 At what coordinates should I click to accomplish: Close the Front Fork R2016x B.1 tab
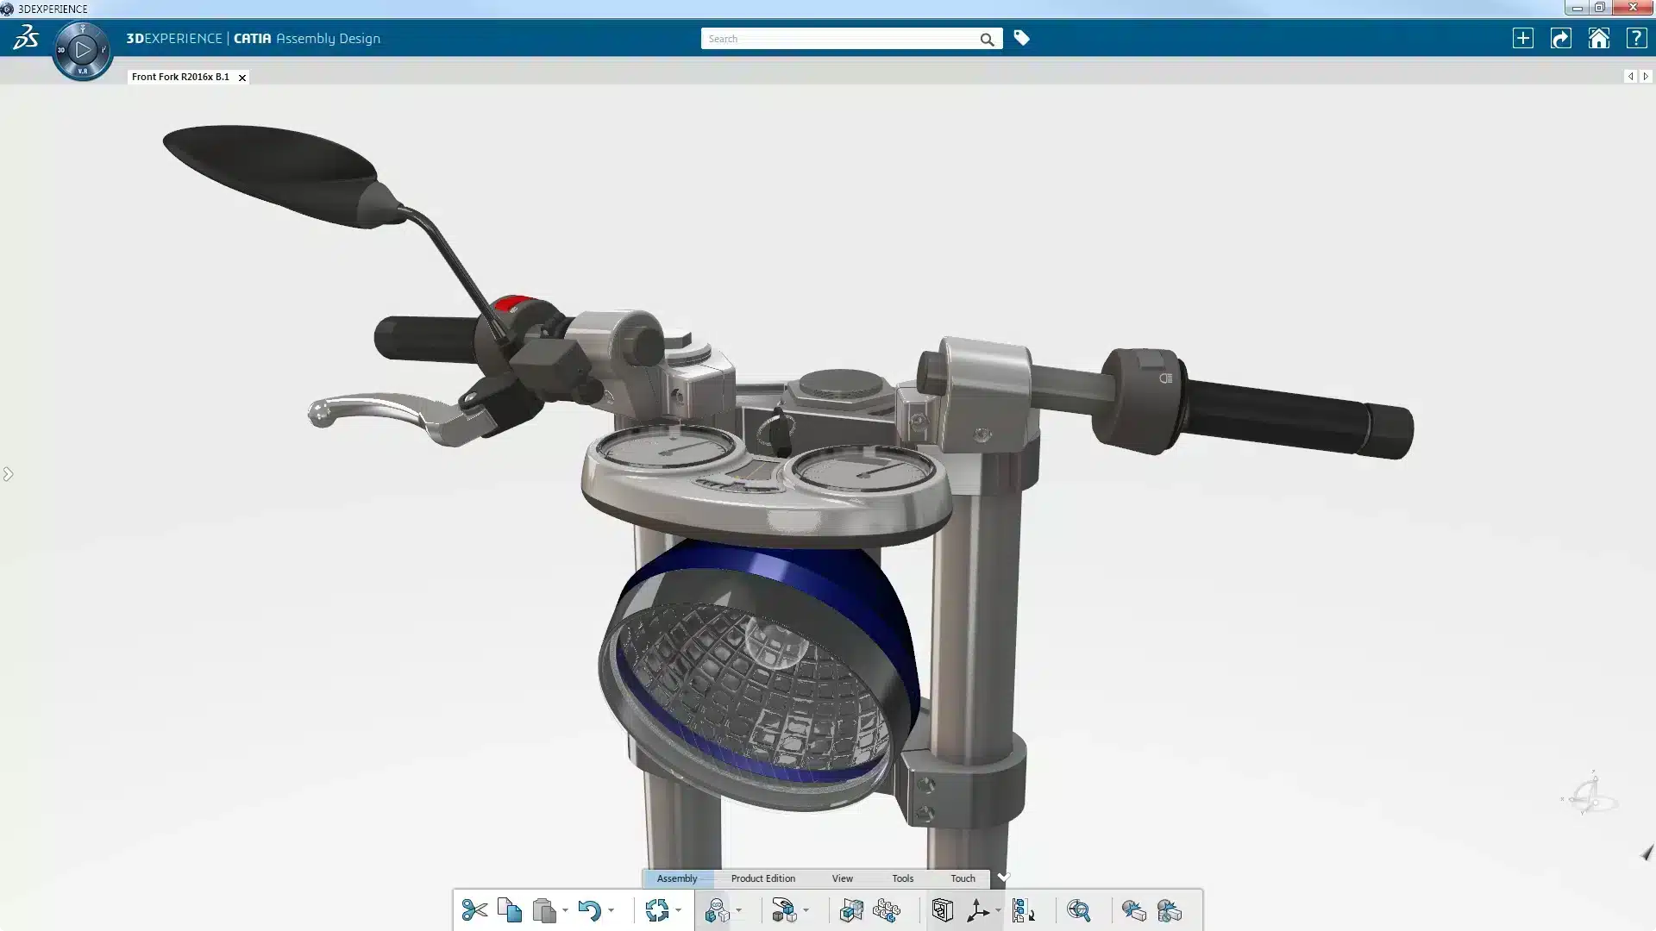click(241, 77)
